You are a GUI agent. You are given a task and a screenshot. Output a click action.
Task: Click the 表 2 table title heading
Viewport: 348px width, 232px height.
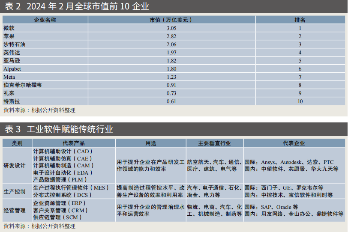pos(77,6)
